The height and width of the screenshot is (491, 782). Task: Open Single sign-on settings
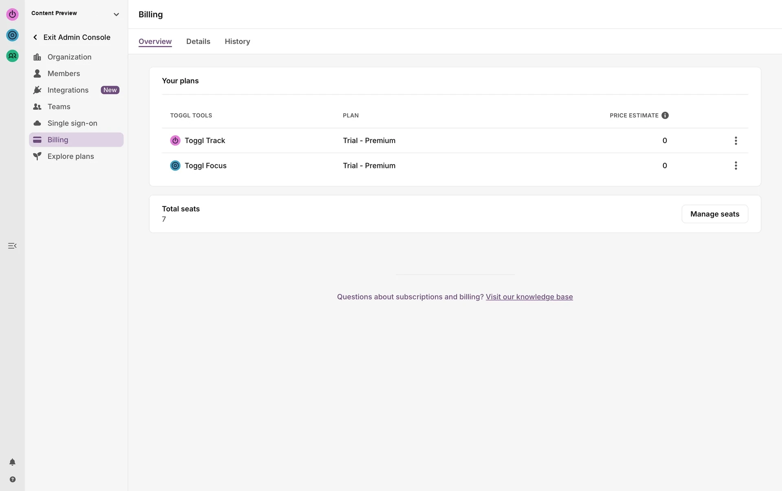point(76,123)
